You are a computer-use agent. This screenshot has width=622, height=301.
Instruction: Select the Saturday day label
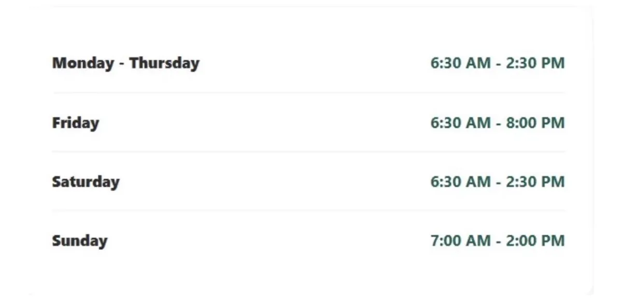(x=86, y=182)
